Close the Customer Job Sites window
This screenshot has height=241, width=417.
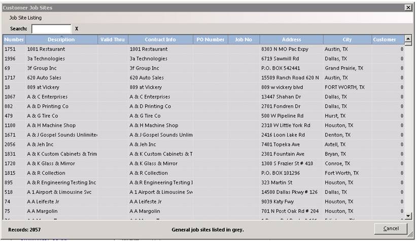click(x=407, y=8)
